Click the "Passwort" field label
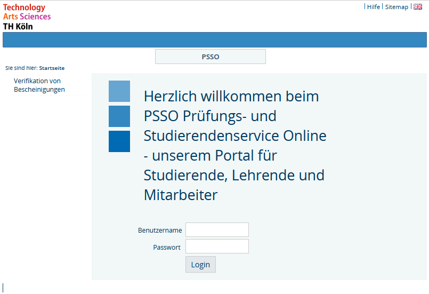This screenshot has height=294, width=429. point(167,247)
